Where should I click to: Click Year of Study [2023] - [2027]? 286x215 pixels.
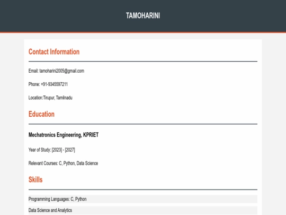52,150
